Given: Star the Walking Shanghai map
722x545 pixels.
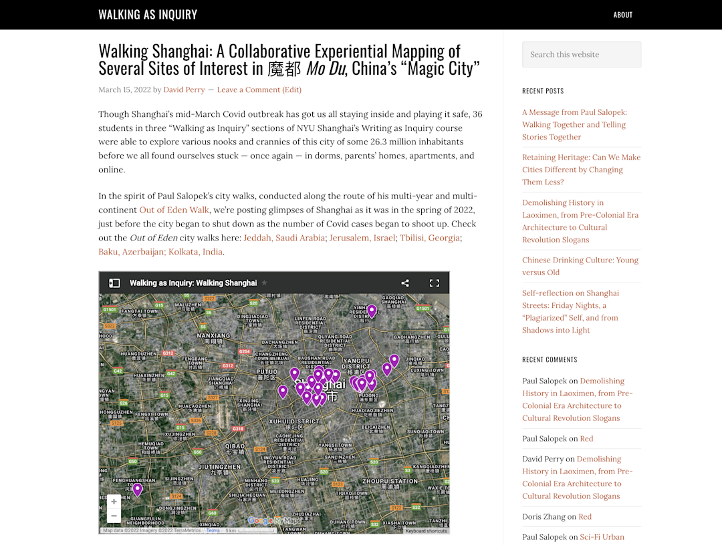Looking at the screenshot, I should [264, 283].
